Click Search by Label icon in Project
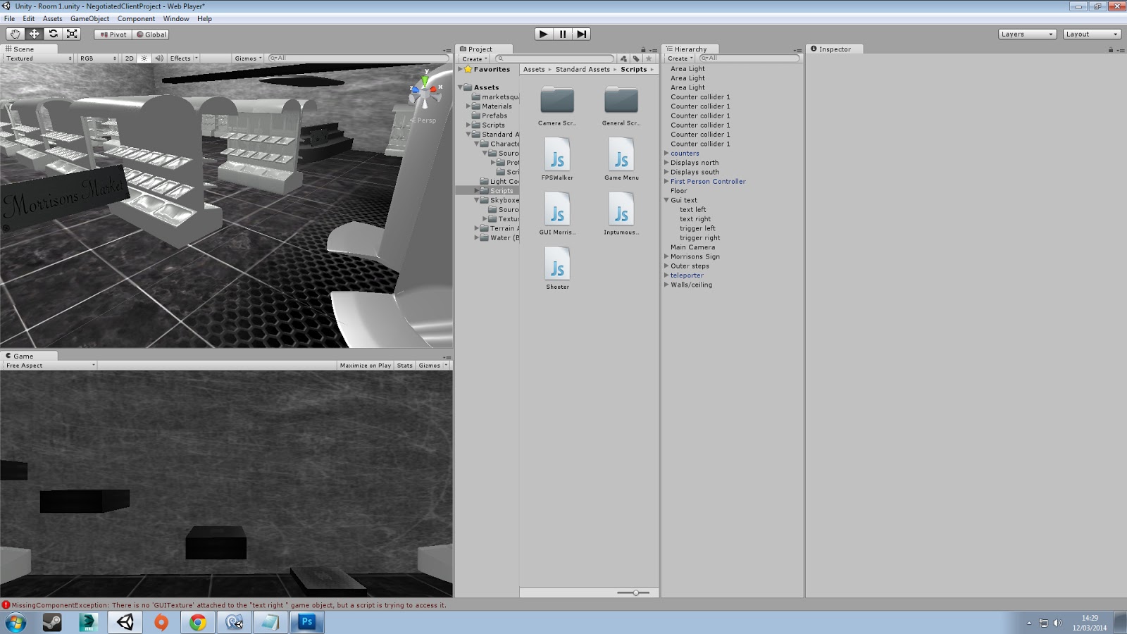Image resolution: width=1127 pixels, height=634 pixels. coord(636,59)
